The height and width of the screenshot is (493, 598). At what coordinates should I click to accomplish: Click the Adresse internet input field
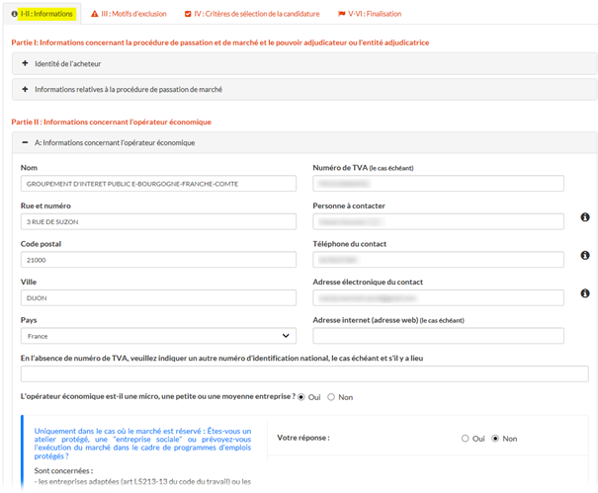(x=438, y=336)
